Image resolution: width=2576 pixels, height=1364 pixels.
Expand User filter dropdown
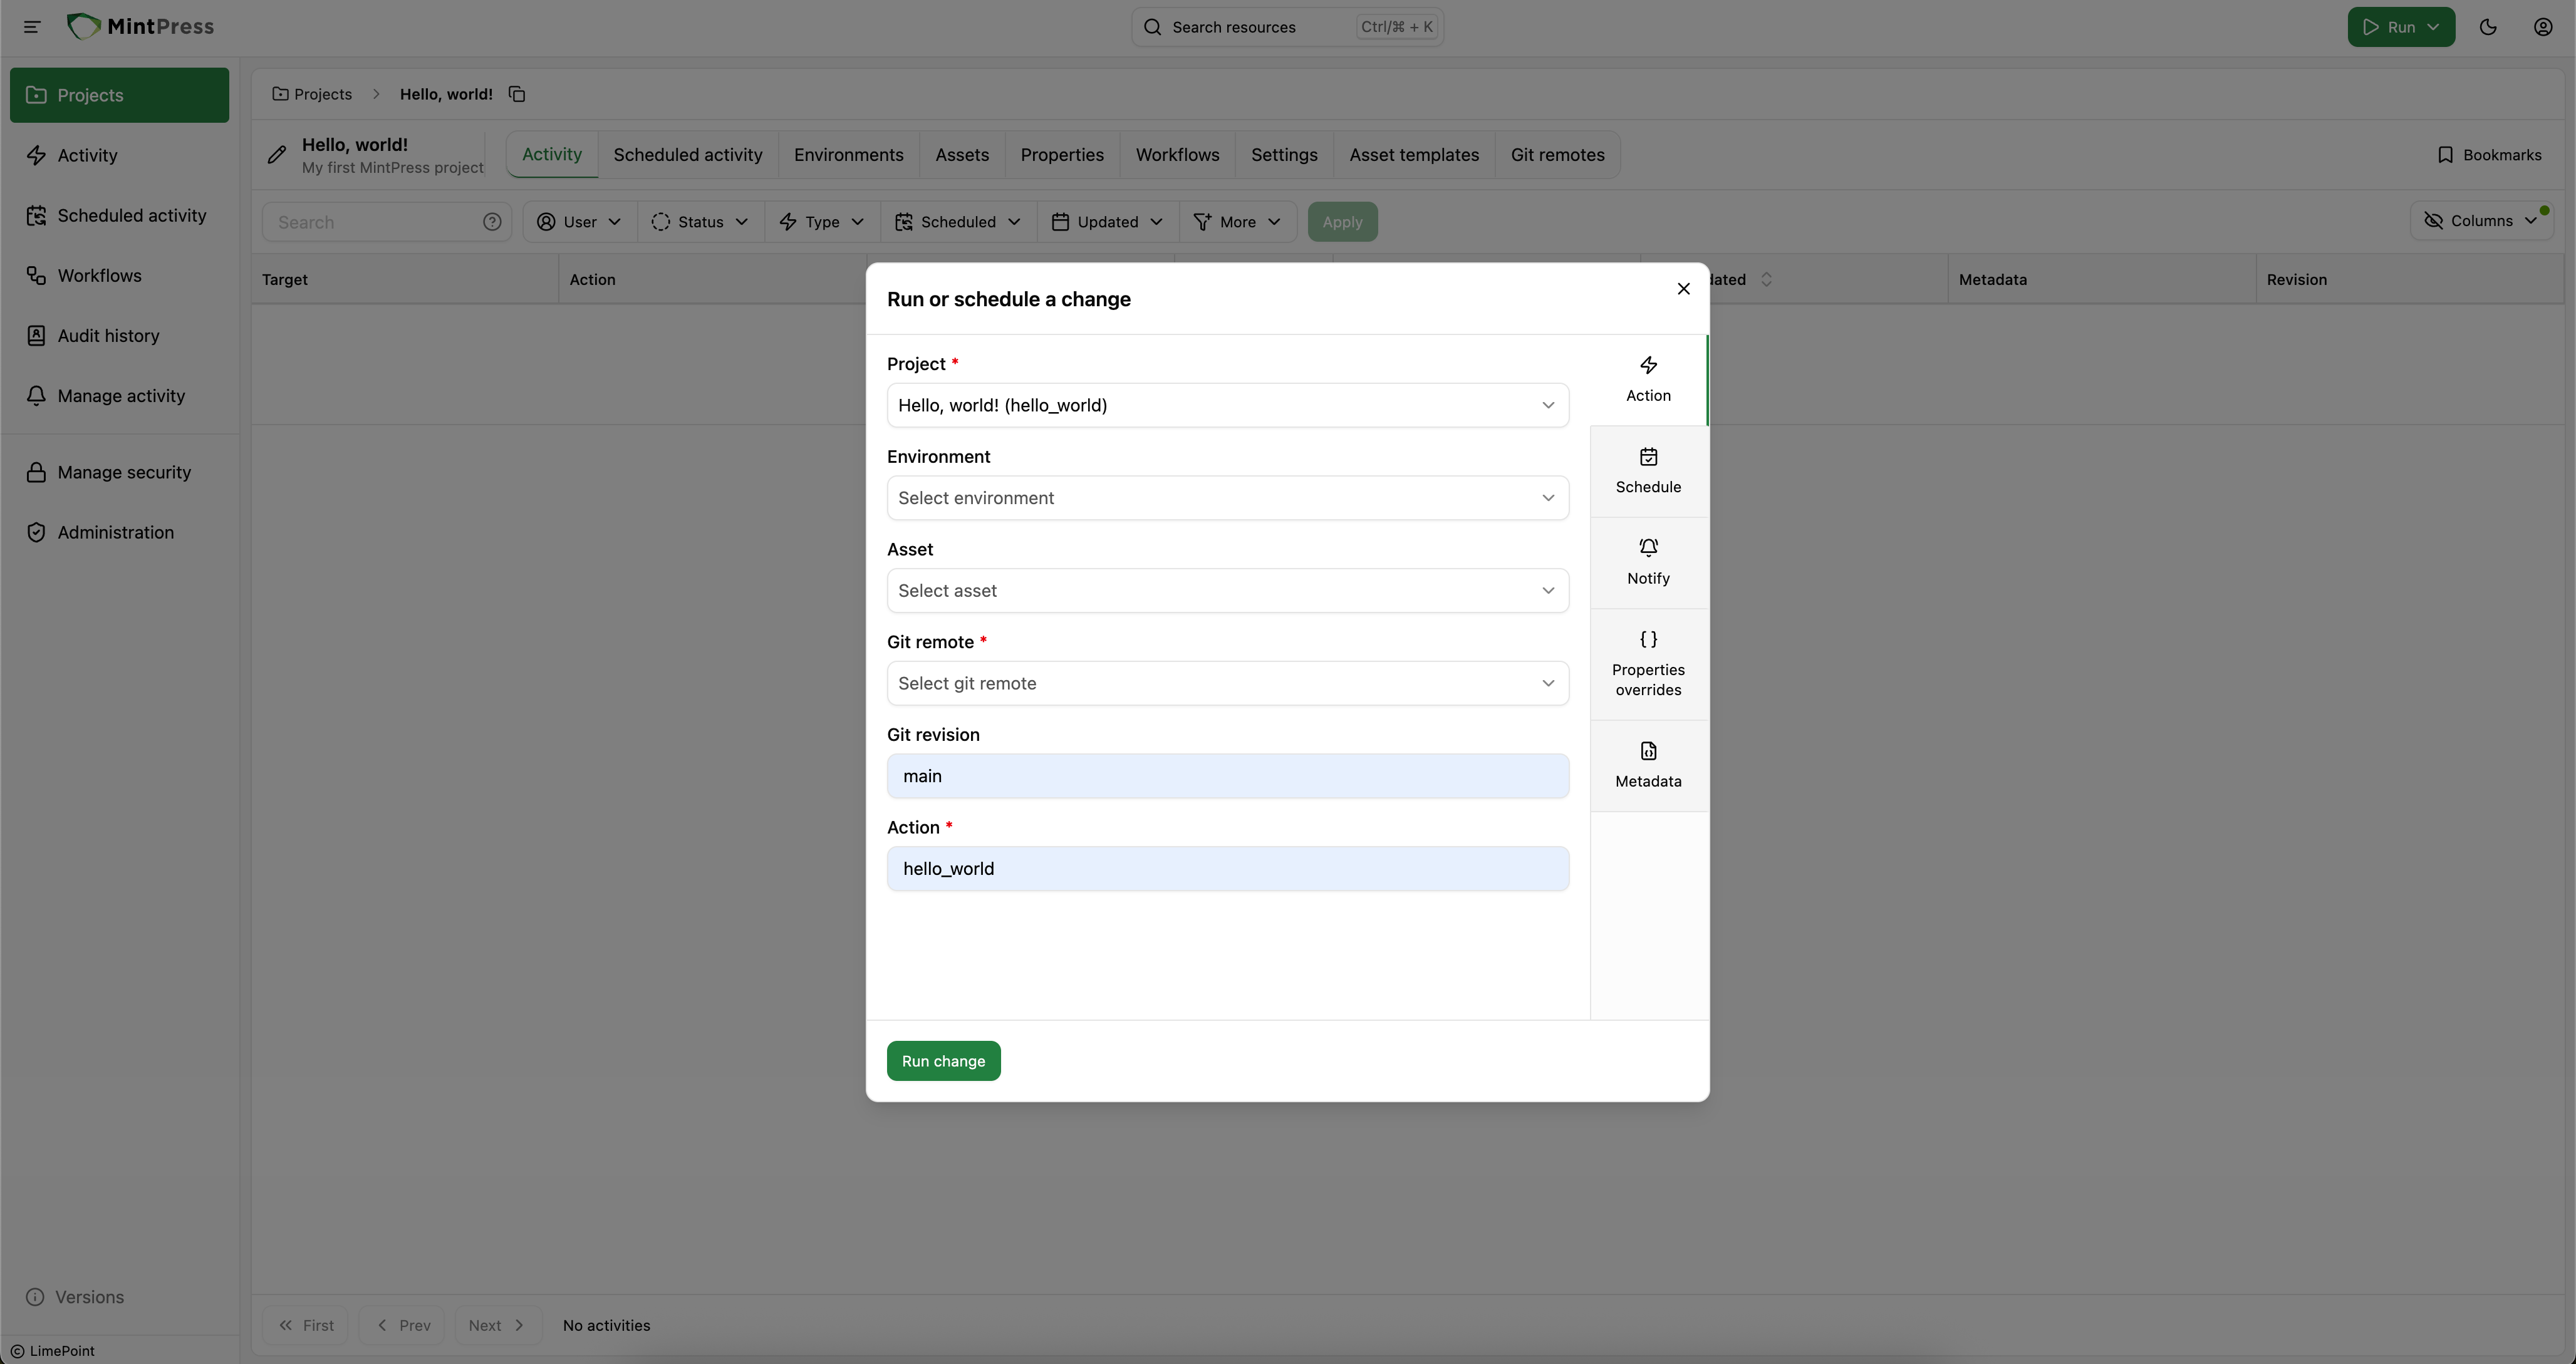click(580, 222)
